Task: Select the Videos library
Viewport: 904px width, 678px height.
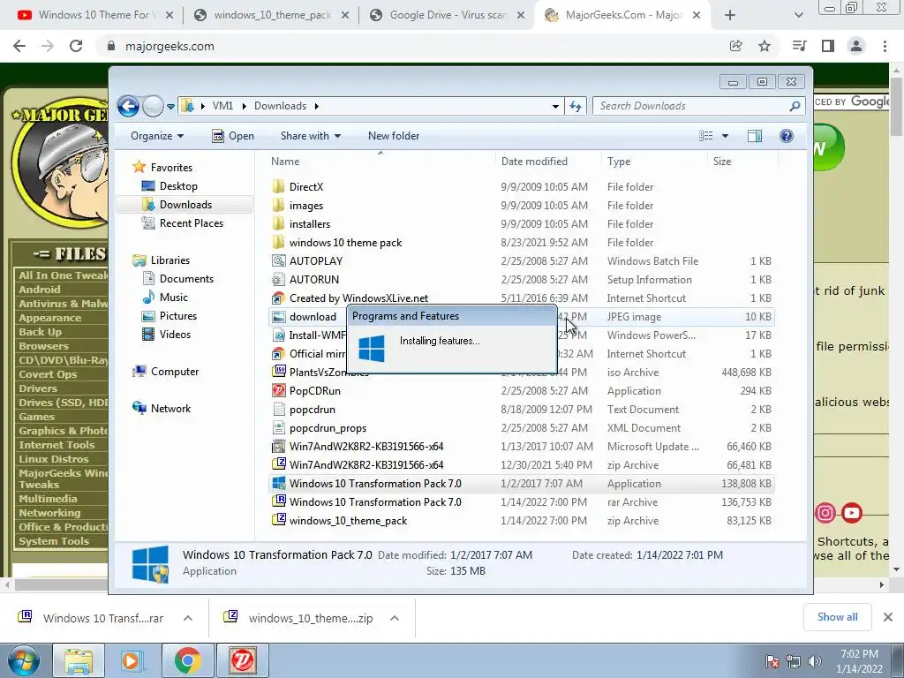Action: coord(175,335)
